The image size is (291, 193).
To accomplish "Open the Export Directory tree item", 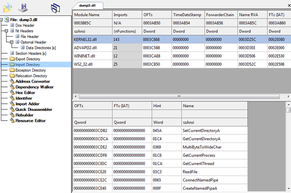I will [x=28, y=59].
